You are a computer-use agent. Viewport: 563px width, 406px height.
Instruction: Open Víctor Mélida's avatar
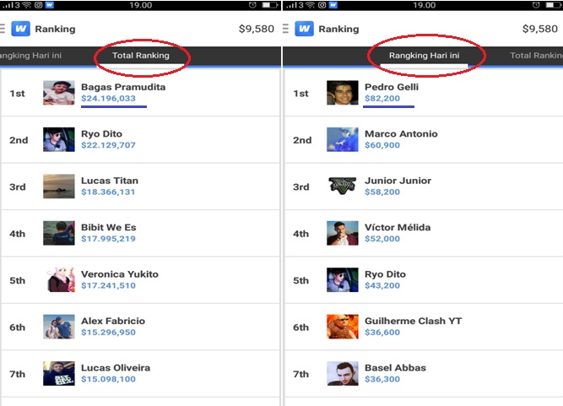[342, 233]
